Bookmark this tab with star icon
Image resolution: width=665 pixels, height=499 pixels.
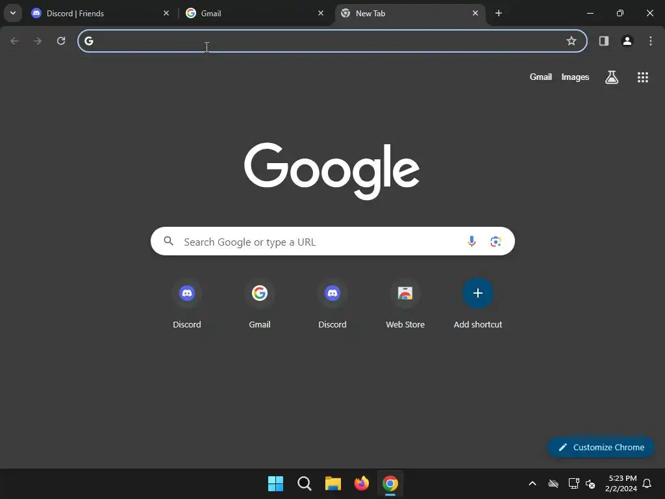tap(571, 41)
